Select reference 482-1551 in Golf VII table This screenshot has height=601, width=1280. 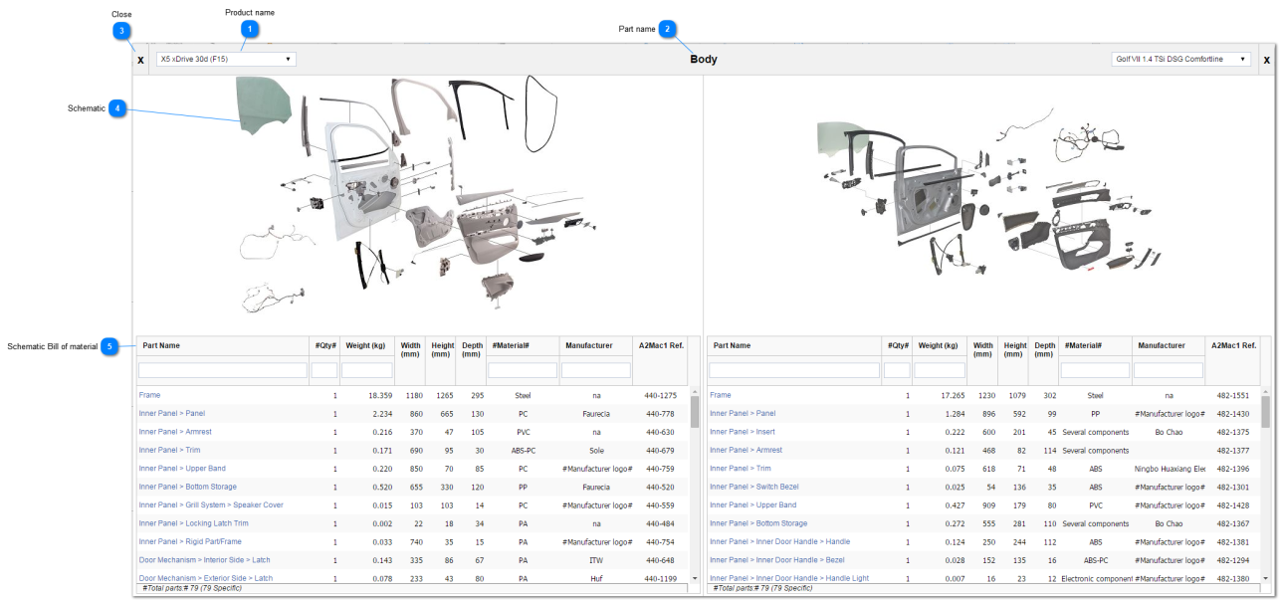pos(1232,395)
